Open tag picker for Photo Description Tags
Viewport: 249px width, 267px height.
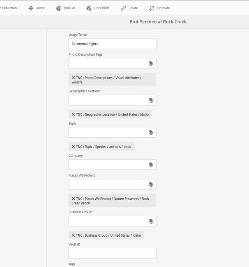[x=151, y=63]
